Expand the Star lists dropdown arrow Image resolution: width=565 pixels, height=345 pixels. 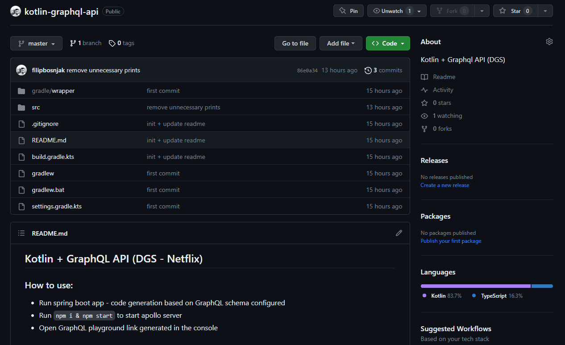545,11
